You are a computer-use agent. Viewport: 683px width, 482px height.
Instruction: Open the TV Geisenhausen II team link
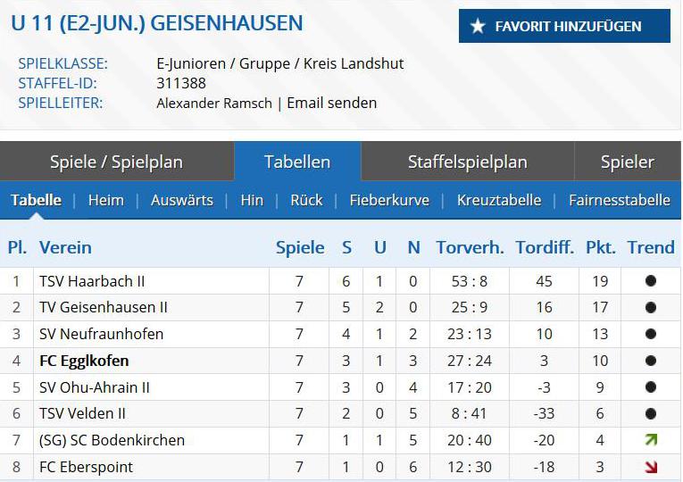click(104, 307)
